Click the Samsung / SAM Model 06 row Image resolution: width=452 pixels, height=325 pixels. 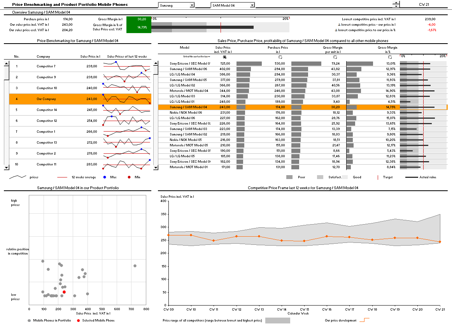click(303, 69)
